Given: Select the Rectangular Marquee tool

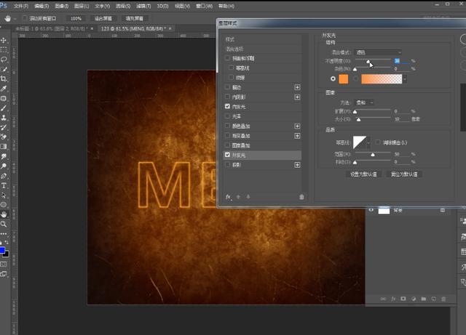Looking at the screenshot, I should click(x=4, y=50).
